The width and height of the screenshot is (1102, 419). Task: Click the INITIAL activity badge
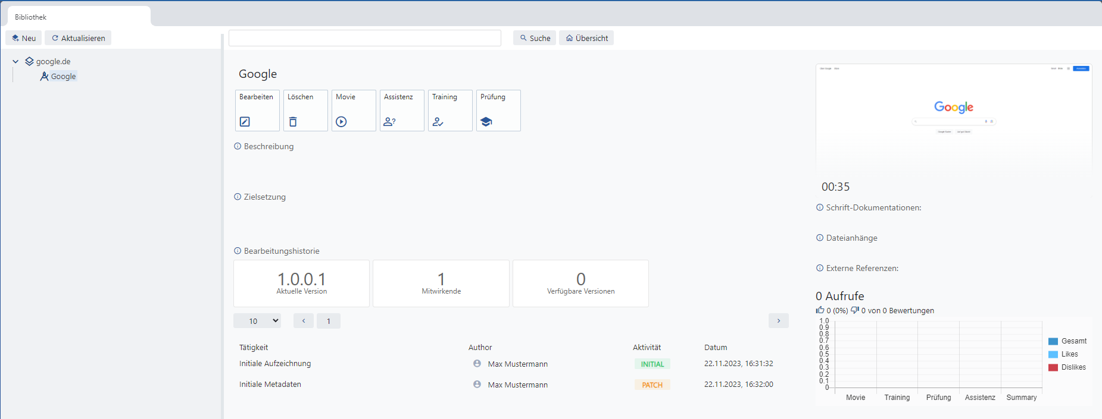pyautogui.click(x=653, y=364)
